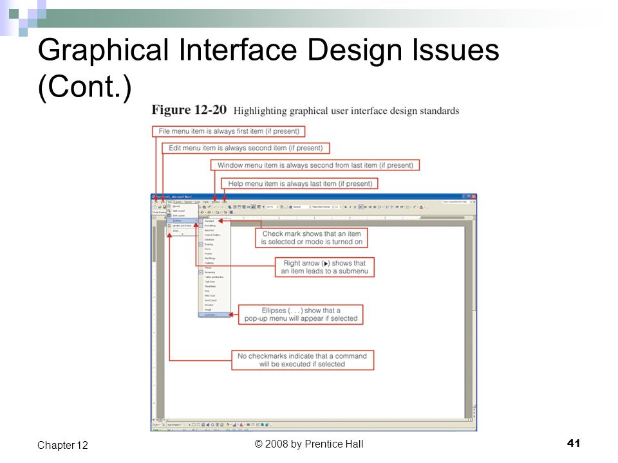Screen dimensions: 618x463
Task: Enable the Tables and Borders toolbar
Action: (214, 277)
